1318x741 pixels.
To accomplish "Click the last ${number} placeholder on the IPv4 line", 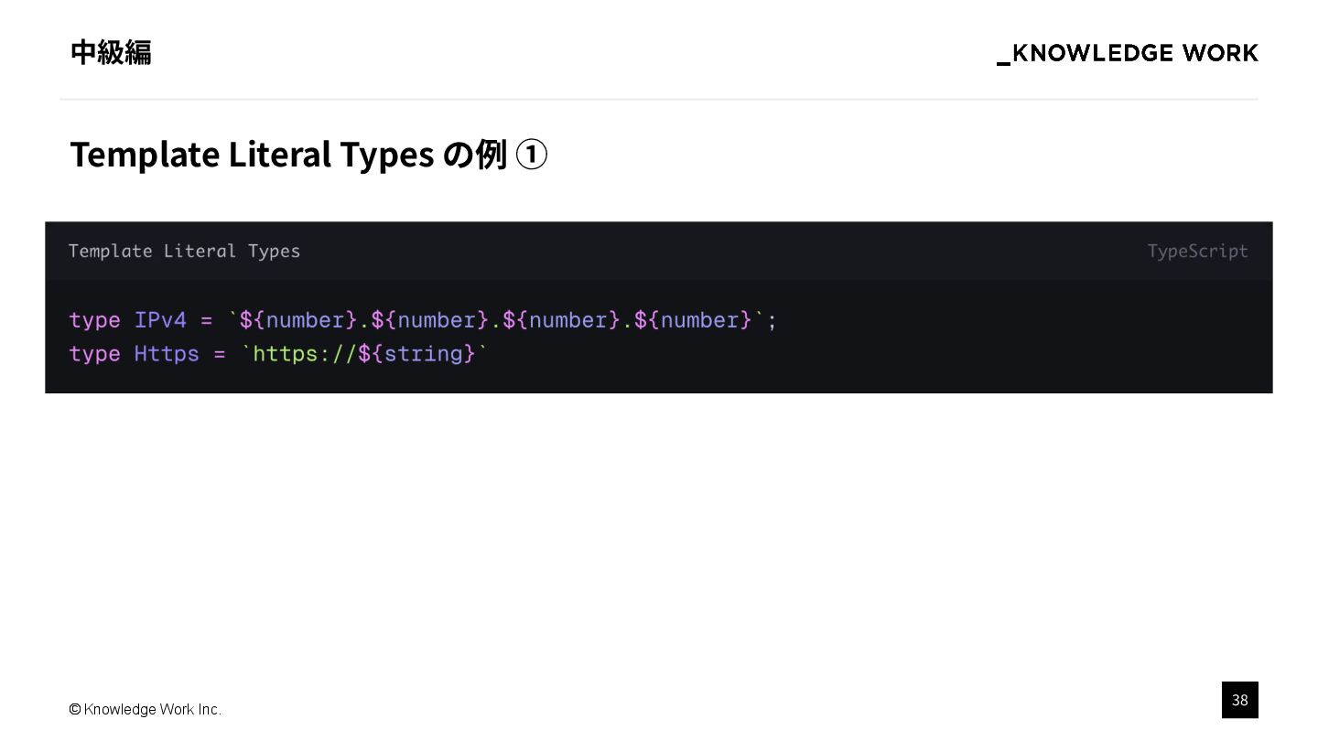I will (693, 320).
